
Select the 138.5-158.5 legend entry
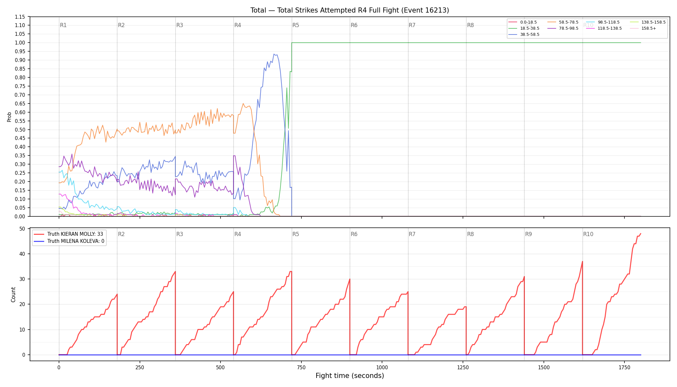coord(648,22)
